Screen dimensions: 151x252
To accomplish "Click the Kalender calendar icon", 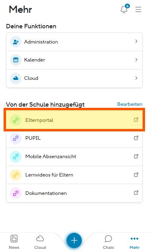I will [x=15, y=60].
